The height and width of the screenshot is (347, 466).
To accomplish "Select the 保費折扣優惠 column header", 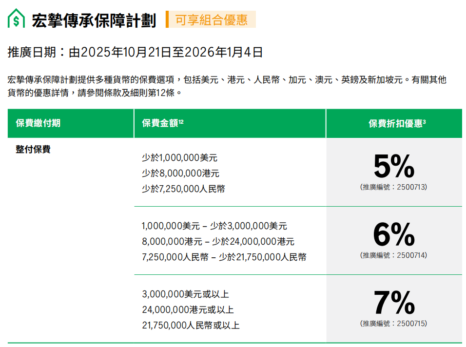I will [x=397, y=123].
